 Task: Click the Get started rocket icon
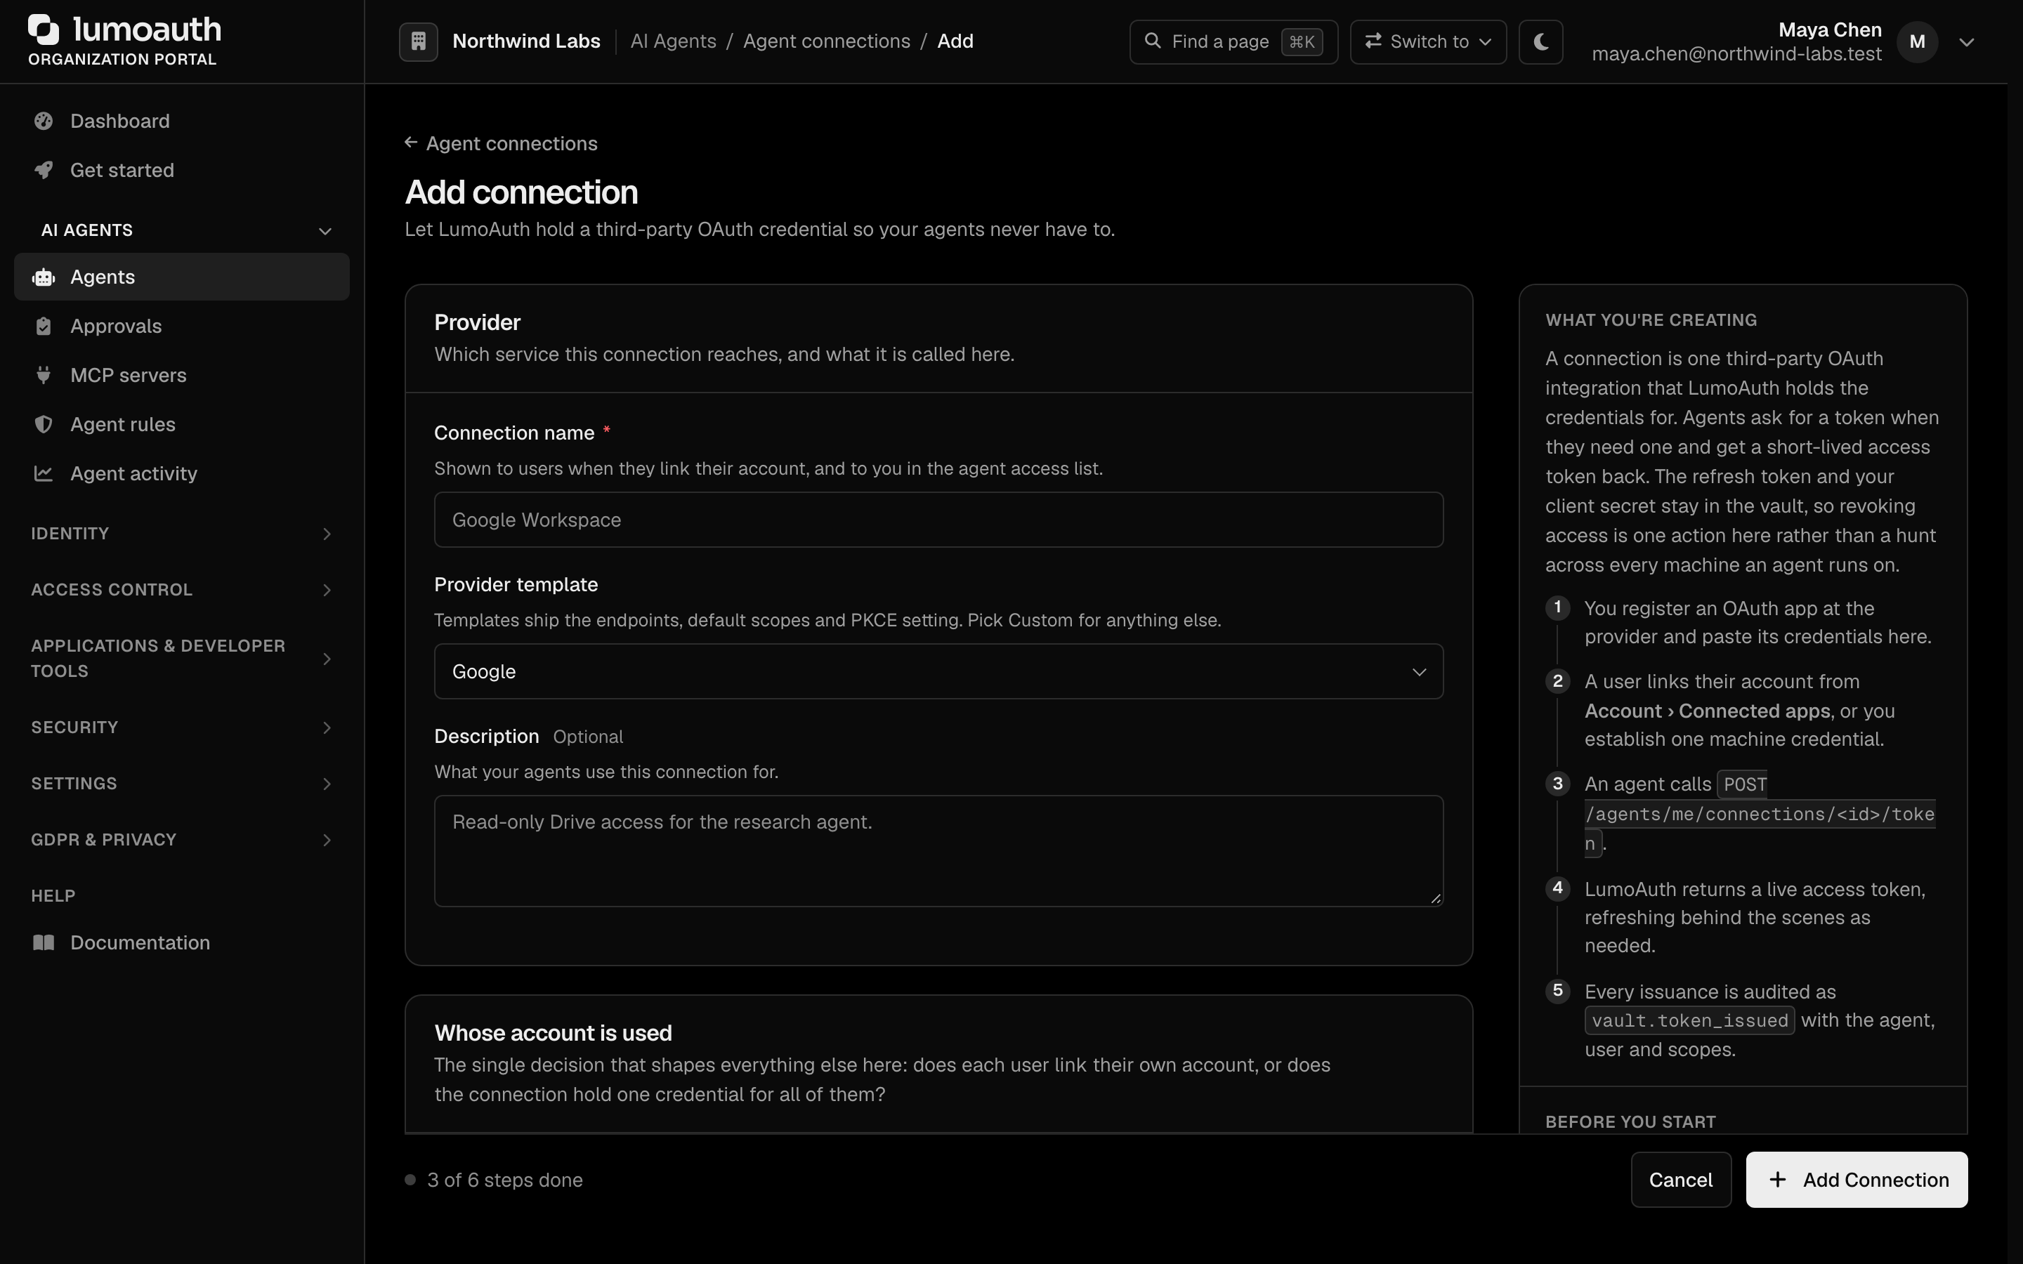coord(44,171)
